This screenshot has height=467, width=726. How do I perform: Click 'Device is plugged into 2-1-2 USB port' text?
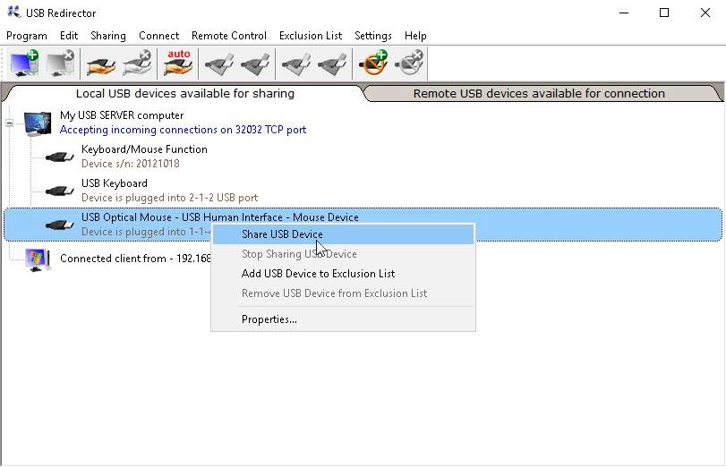(x=169, y=198)
